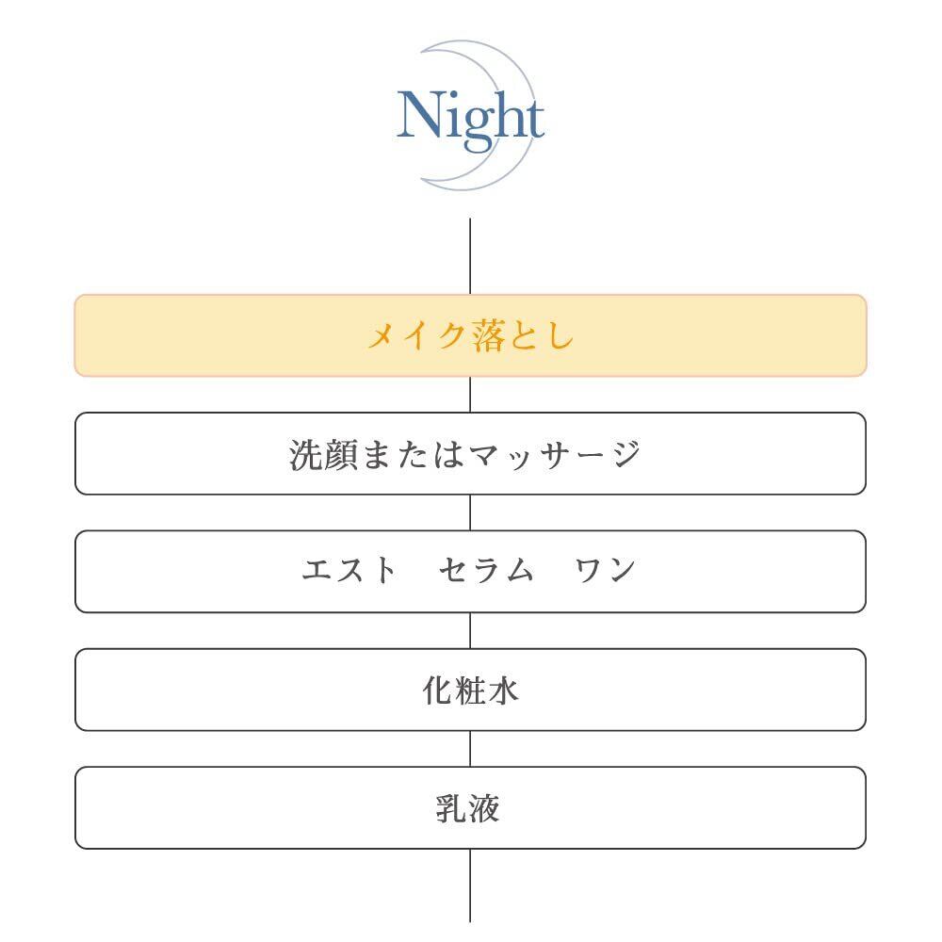Click connector between 洗顔 and エスト boxes
942x942 pixels.
click(470, 512)
